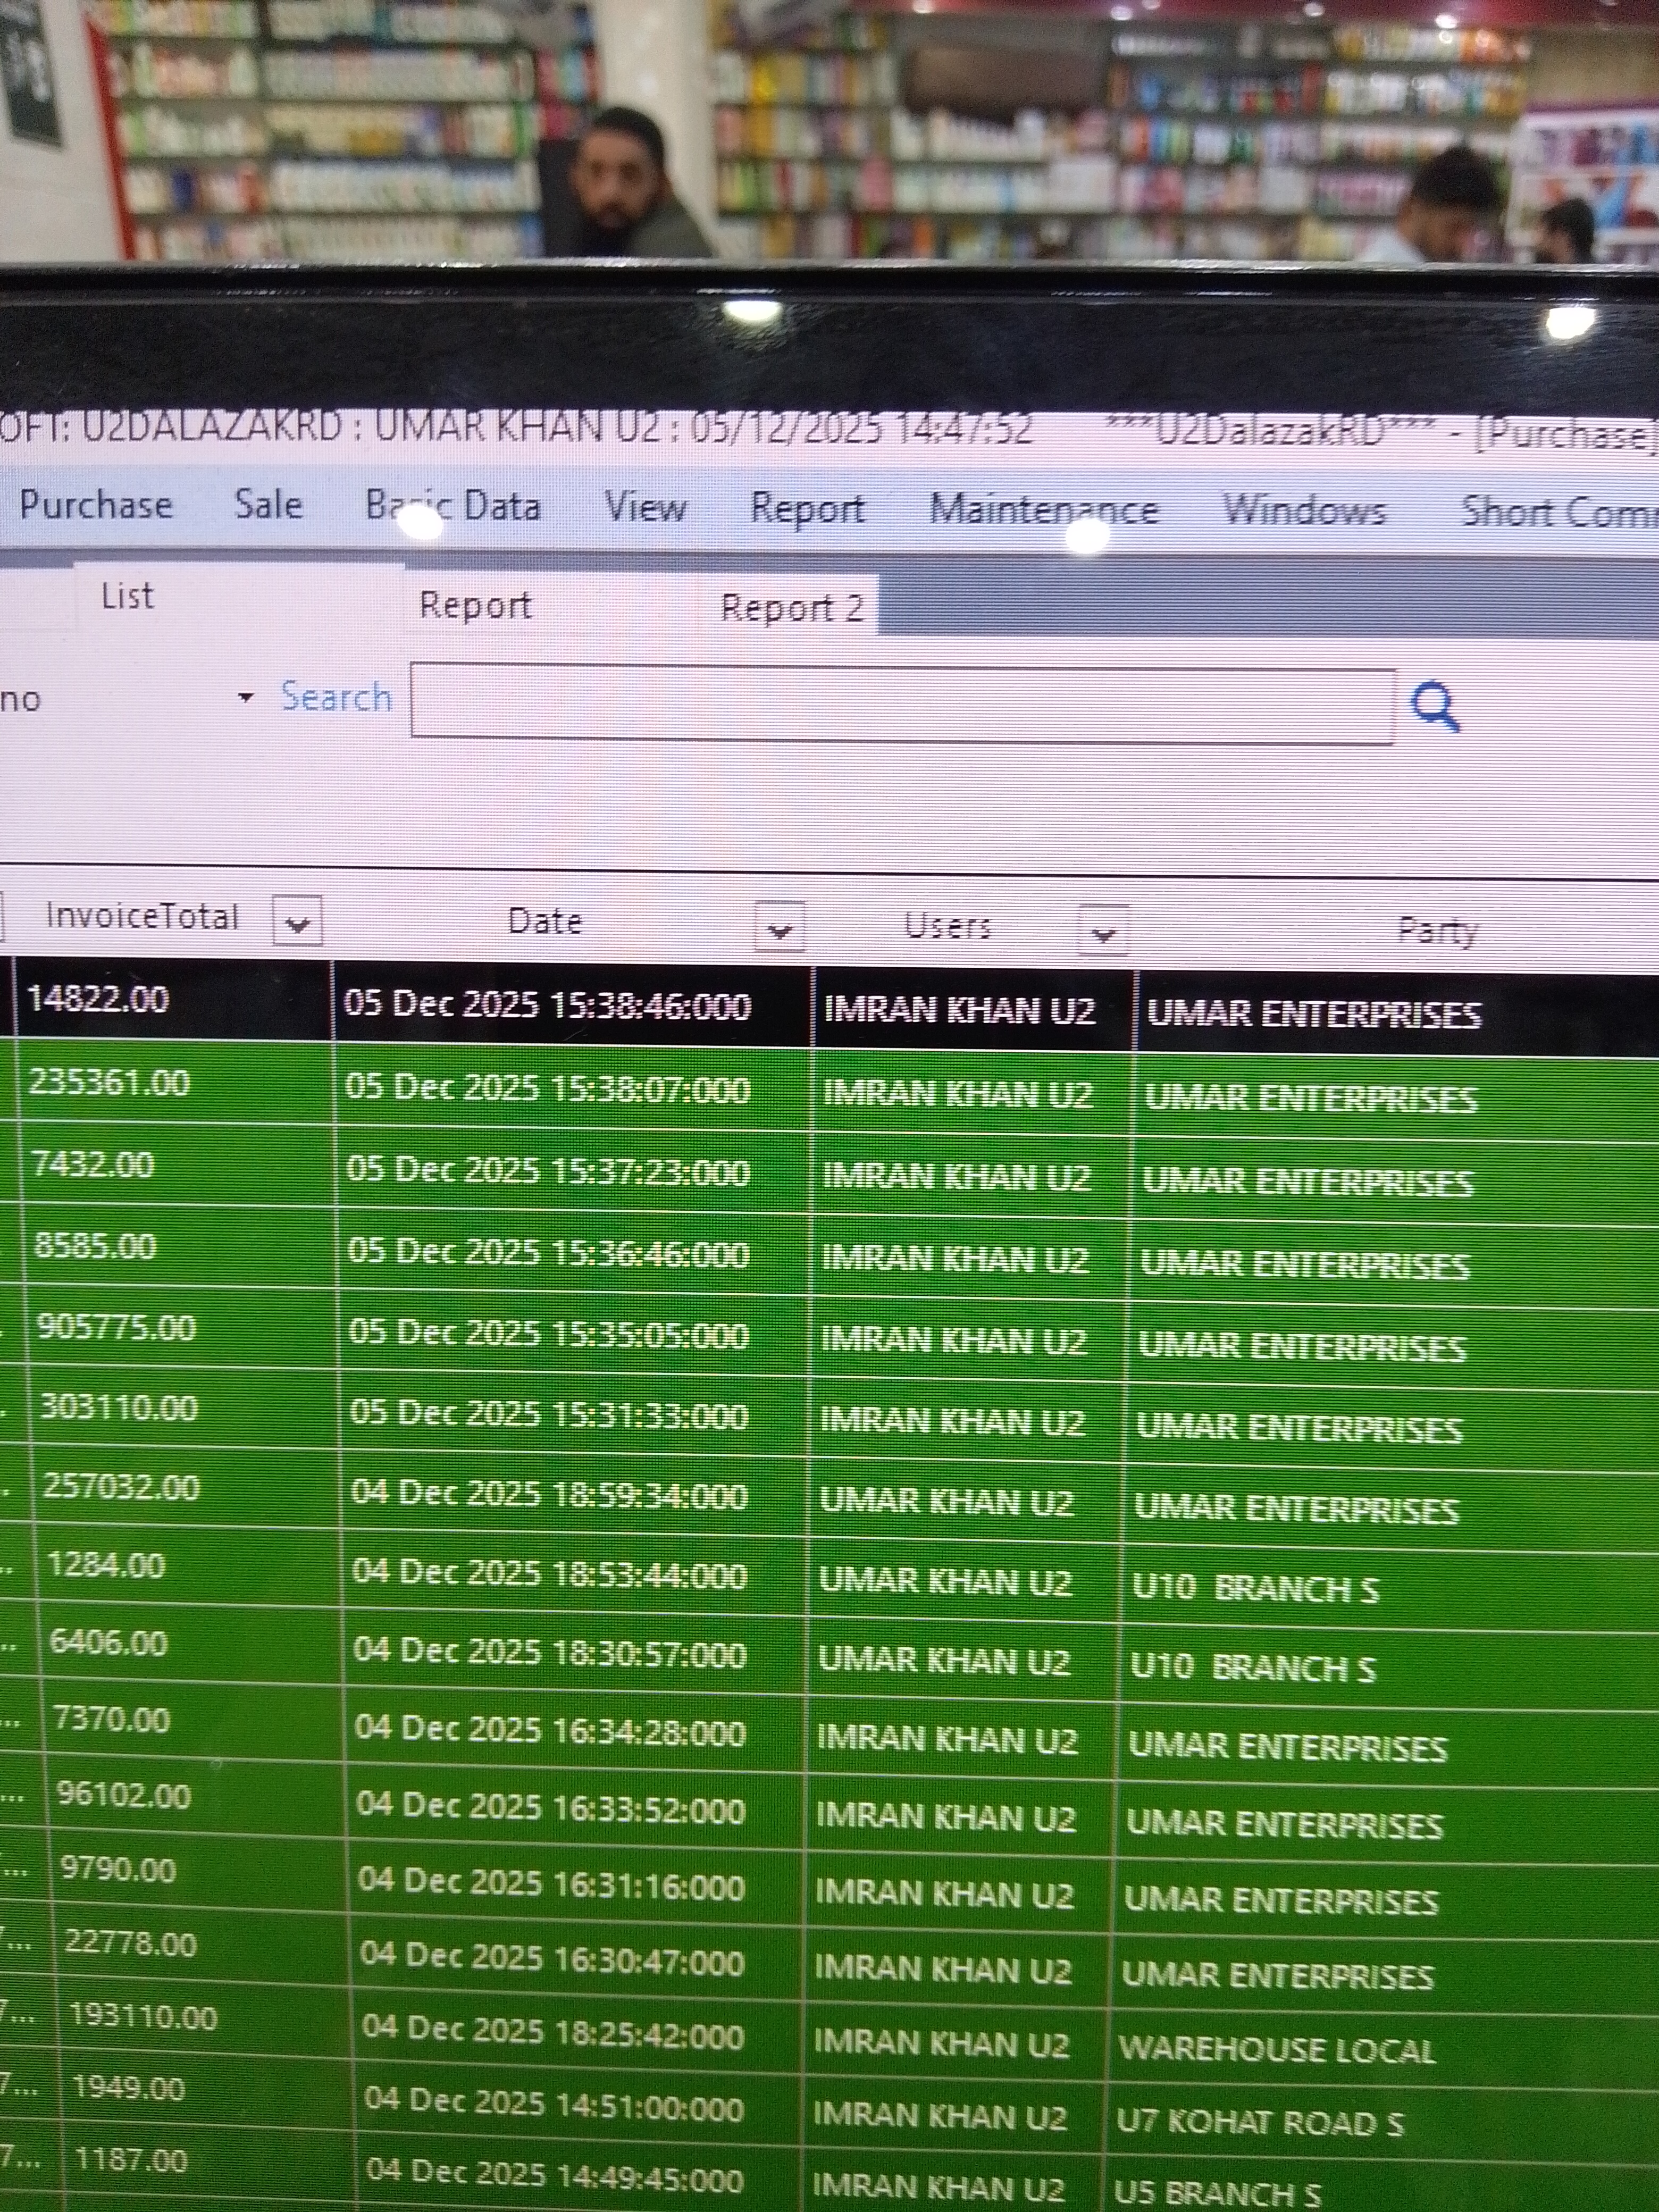1659x2212 pixels.
Task: Open the Report menu in menu bar
Action: point(807,509)
